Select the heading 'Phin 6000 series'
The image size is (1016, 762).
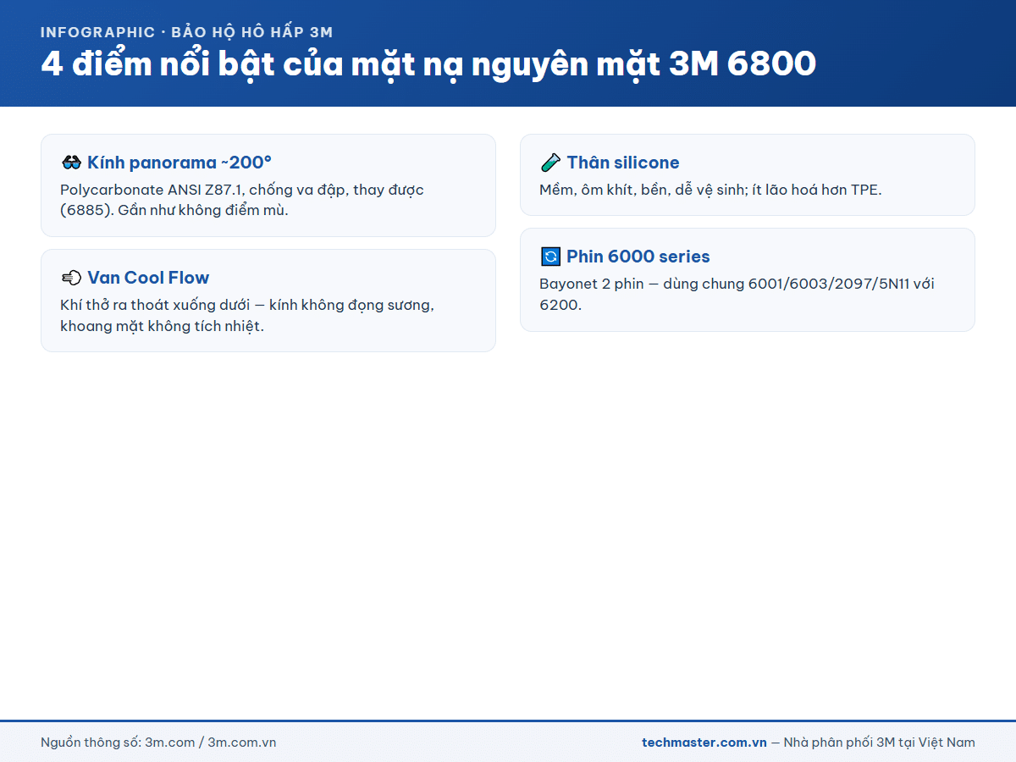pyautogui.click(x=638, y=257)
